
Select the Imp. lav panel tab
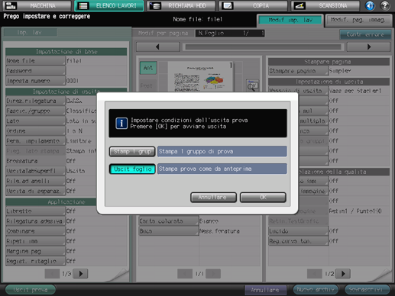pos(30,33)
